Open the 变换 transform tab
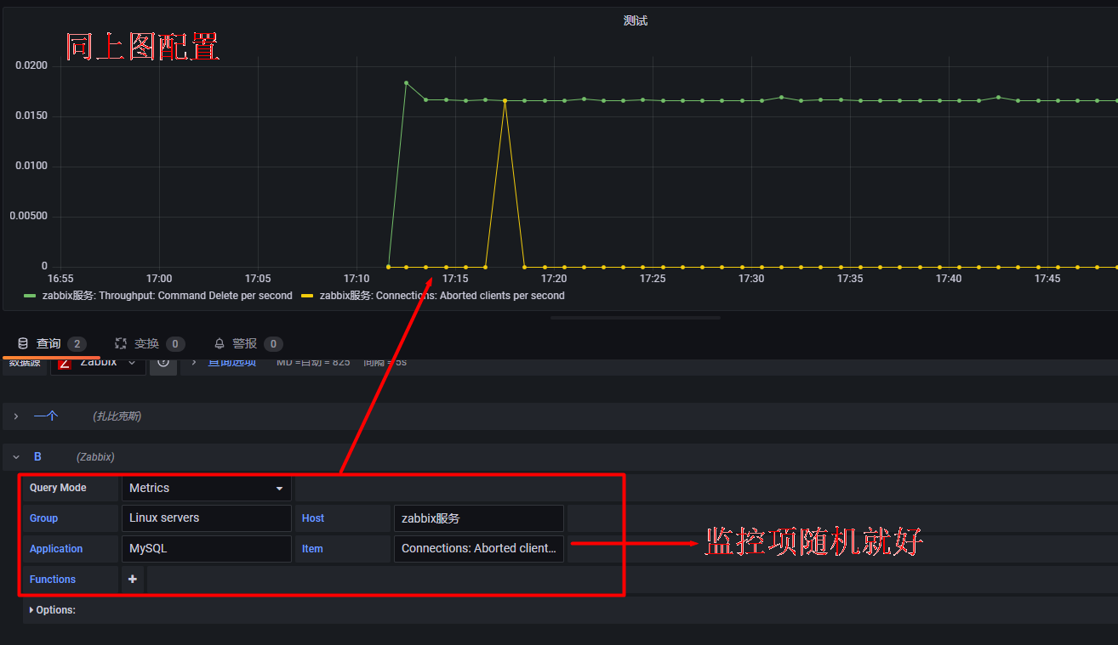This screenshot has width=1118, height=645. pyautogui.click(x=150, y=343)
